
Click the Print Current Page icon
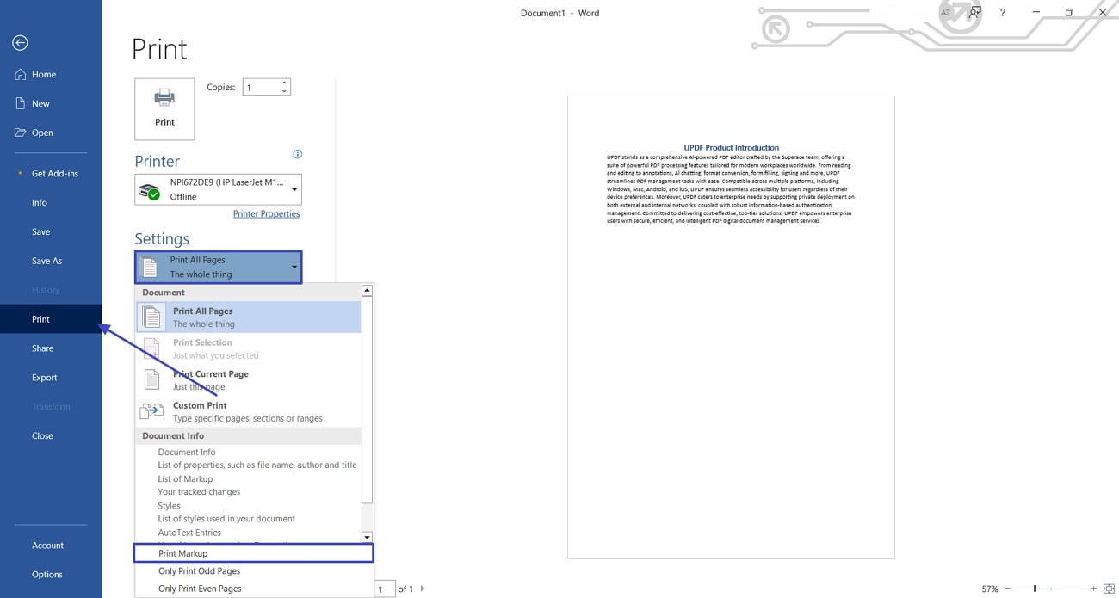click(x=151, y=379)
